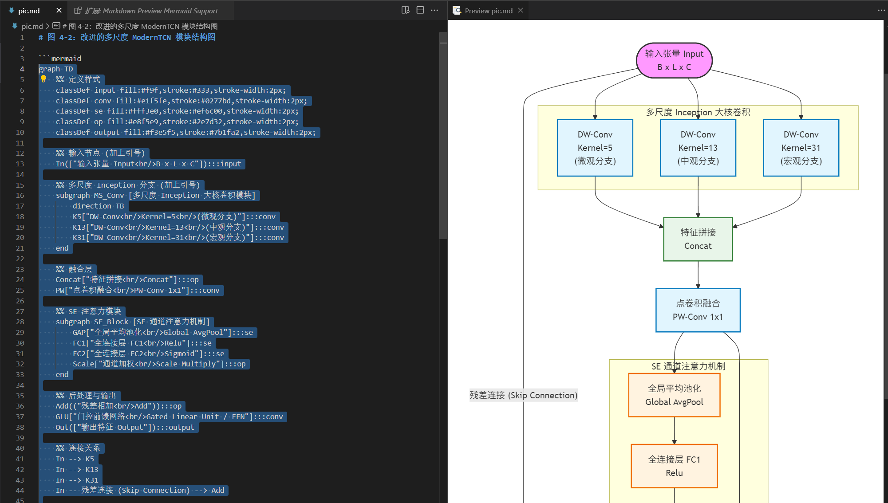888x503 pixels.
Task: Click the 'classDef output fill:#f3e5f5' line
Action: pos(185,132)
